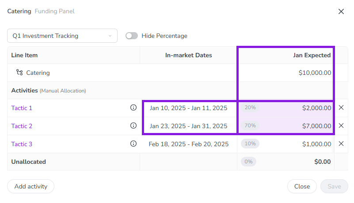Click the Close button

point(302,186)
